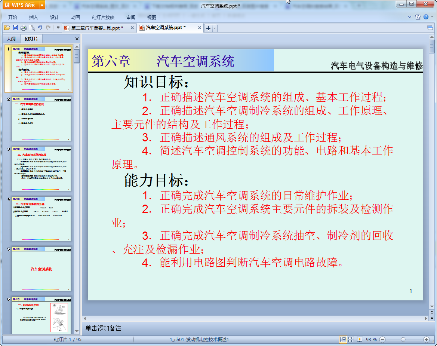Click the Print icon in the quick toolbar
The image size is (437, 346).
[x=24, y=28]
